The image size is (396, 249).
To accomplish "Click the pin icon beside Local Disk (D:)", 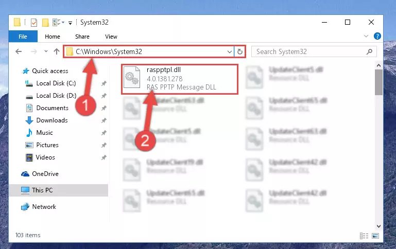I will [x=104, y=96].
